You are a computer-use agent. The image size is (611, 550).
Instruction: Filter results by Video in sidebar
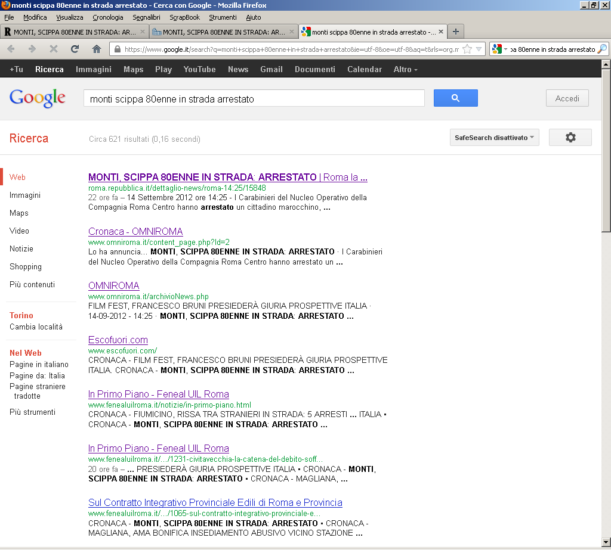click(x=19, y=231)
